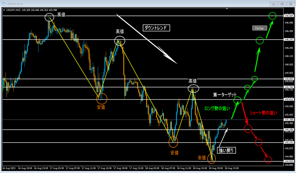Restore the chart window size
The image size is (296, 173).
pos(282,4)
